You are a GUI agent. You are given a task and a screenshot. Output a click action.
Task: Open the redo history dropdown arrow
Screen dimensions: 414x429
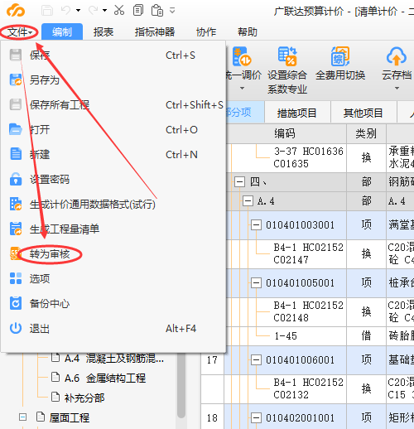click(x=104, y=11)
